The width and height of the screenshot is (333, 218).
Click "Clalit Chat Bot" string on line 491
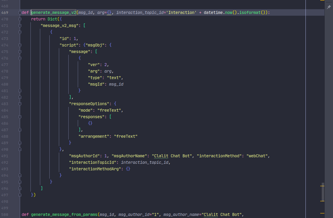click(x=172, y=156)
